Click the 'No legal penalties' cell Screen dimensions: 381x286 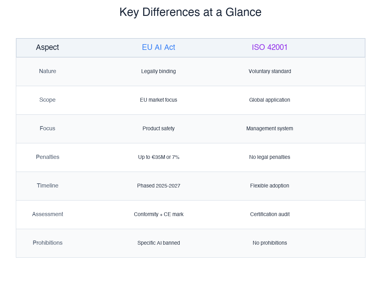point(270,157)
